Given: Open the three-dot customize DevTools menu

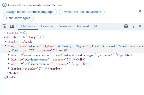Looking at the screenshot, I should click(x=133, y=26).
